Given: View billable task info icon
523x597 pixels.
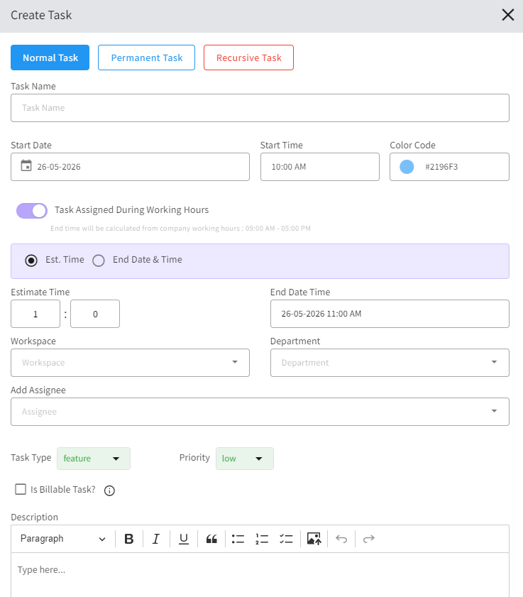Looking at the screenshot, I should click(x=109, y=491).
